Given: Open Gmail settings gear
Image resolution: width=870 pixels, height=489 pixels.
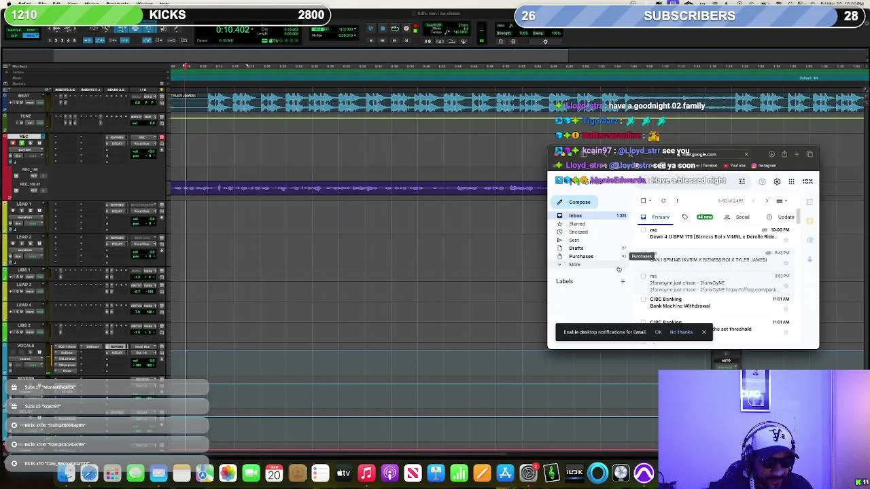Looking at the screenshot, I should (777, 181).
